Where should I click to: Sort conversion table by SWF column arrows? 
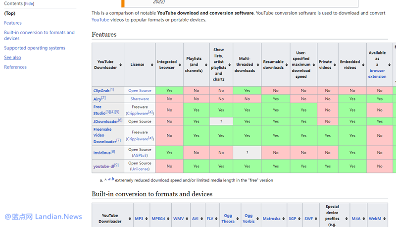(x=316, y=219)
